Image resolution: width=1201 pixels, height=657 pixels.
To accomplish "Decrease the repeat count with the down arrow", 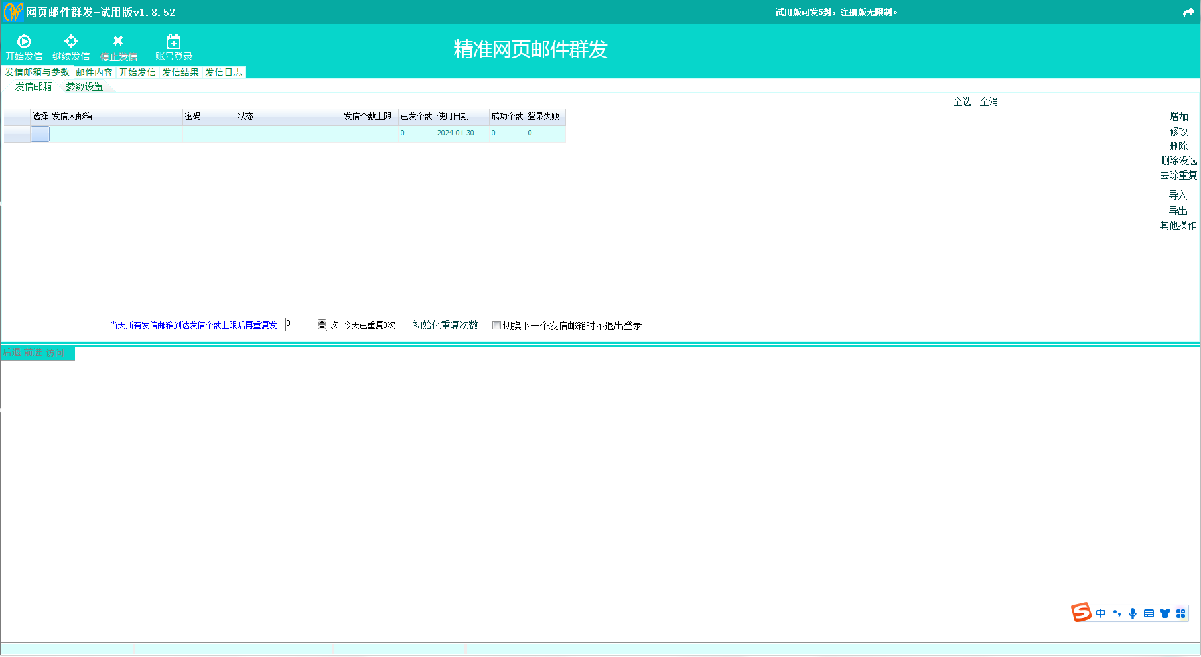I will (x=322, y=327).
